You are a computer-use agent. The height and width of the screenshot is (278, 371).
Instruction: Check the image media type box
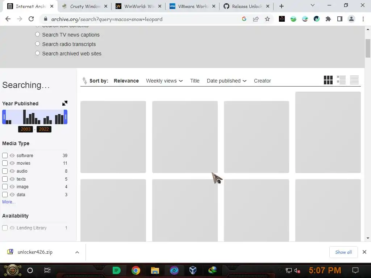(x=5, y=187)
